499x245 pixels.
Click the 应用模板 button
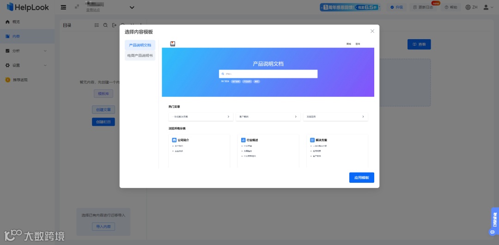361,178
